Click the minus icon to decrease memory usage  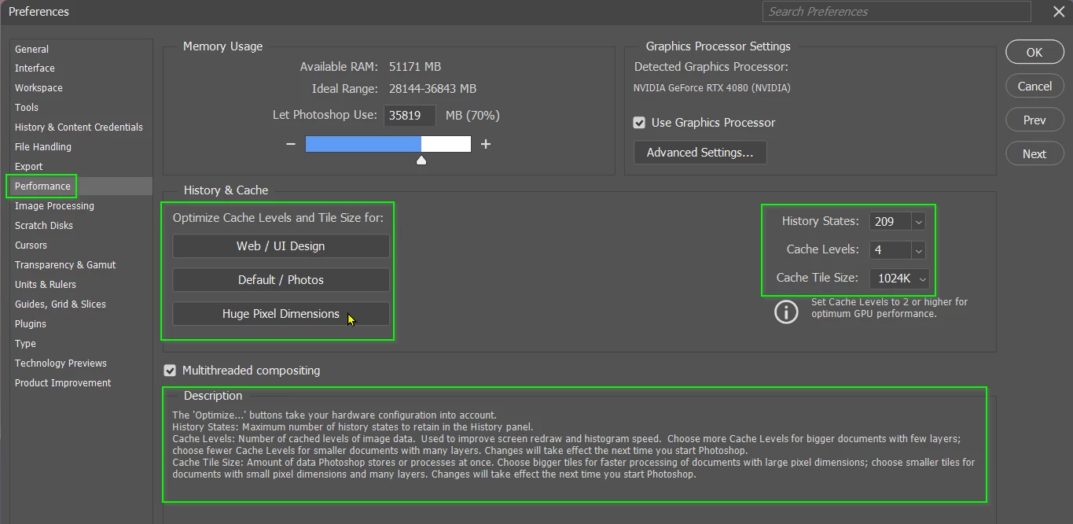point(291,144)
